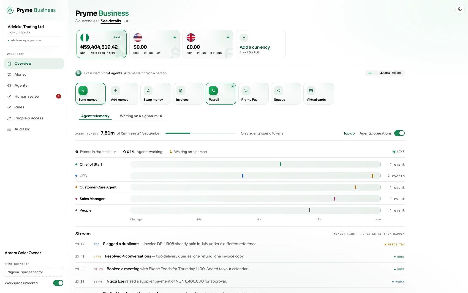
Task: Open the Pryme Pay cart icon
Action: tap(246, 91)
